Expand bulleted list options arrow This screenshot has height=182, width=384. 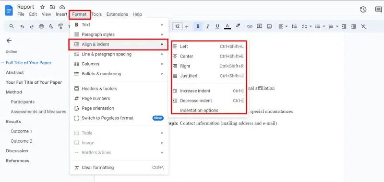pos(324,26)
